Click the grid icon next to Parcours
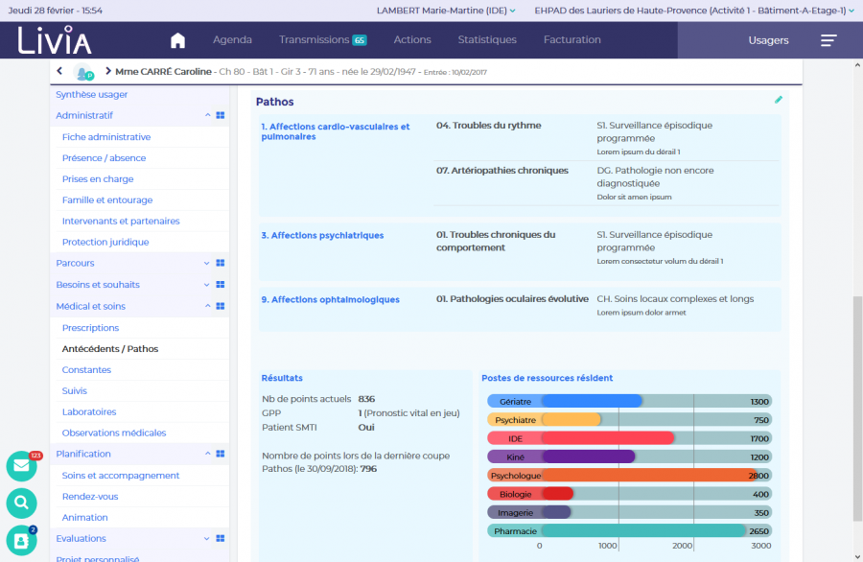Viewport: 863px width, 562px height. click(x=220, y=263)
